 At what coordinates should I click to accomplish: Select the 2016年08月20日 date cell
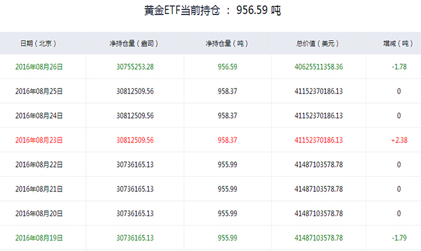pos(39,213)
